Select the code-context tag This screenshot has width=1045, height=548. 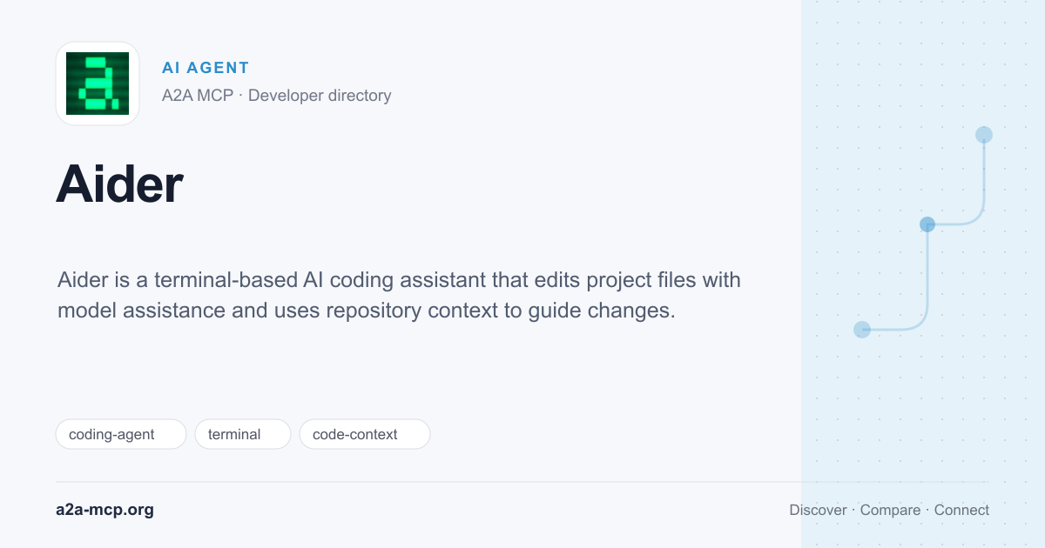[x=365, y=434]
